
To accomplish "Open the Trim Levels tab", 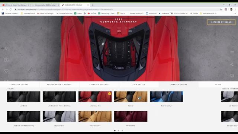I will [x=139, y=84].
